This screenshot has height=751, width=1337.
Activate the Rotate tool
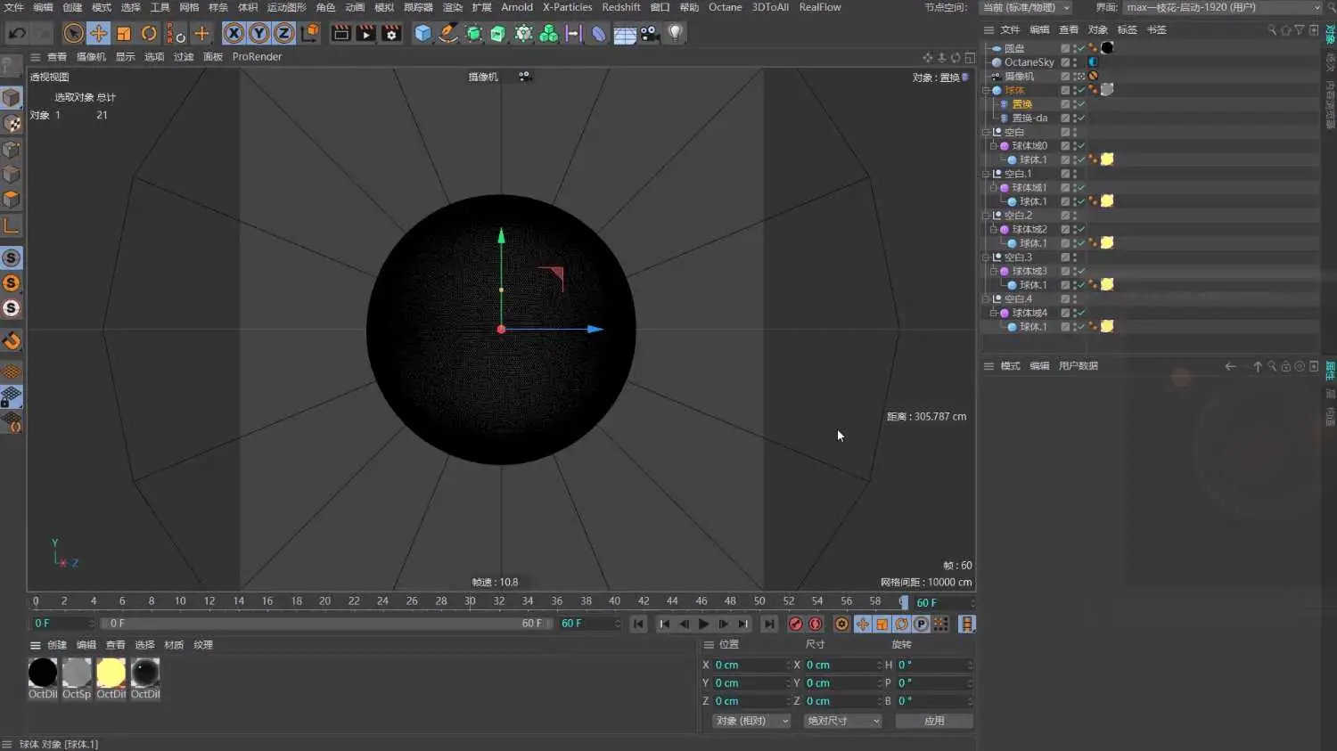tap(149, 34)
